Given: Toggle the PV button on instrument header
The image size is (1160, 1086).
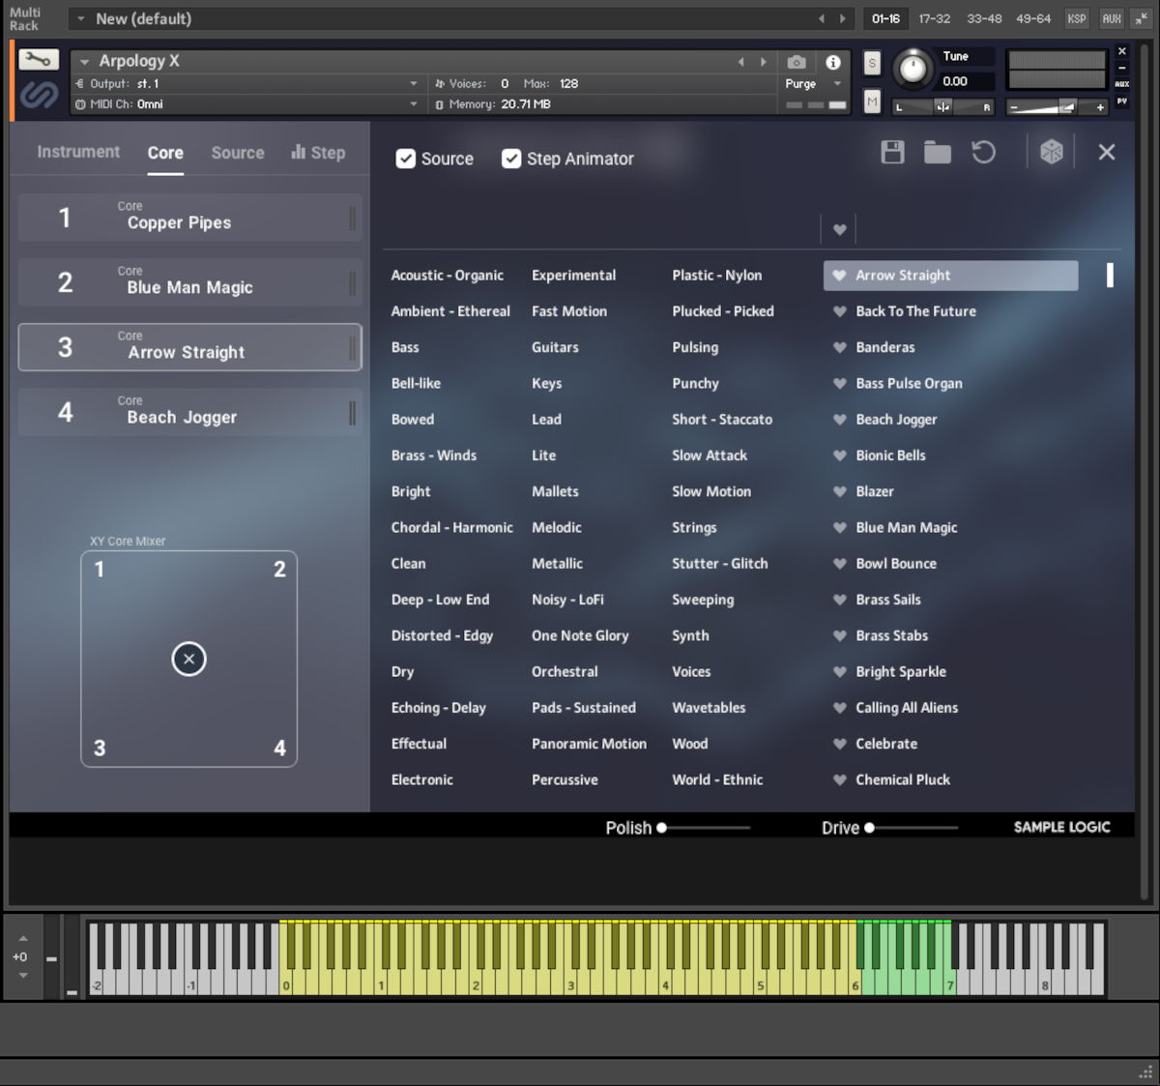Looking at the screenshot, I should (1121, 101).
